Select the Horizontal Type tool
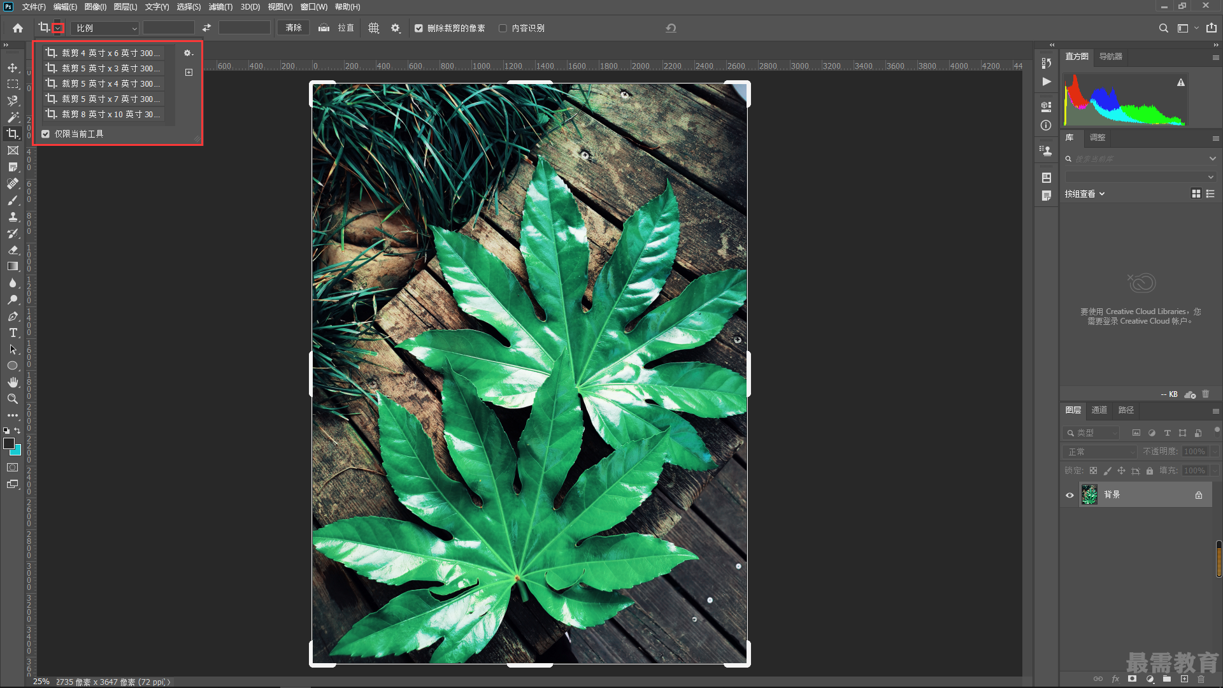Screen dimensions: 1223x688 13,333
